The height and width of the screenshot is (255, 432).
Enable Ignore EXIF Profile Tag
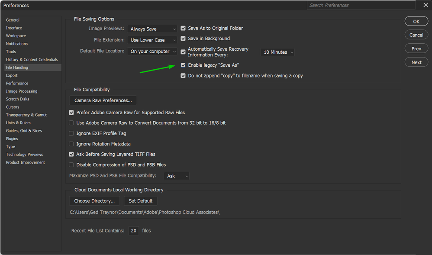(x=71, y=133)
